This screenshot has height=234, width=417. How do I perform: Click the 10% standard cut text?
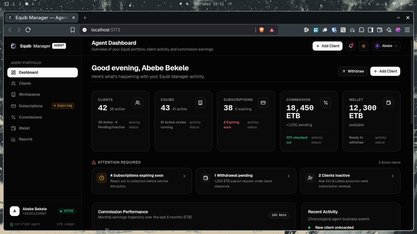coord(297,140)
